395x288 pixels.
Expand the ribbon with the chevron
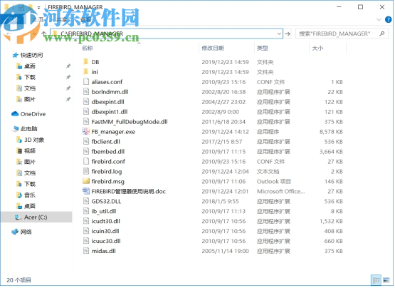tap(379, 19)
